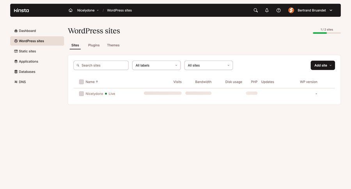Click WordPress sites breadcrumb

click(x=119, y=10)
